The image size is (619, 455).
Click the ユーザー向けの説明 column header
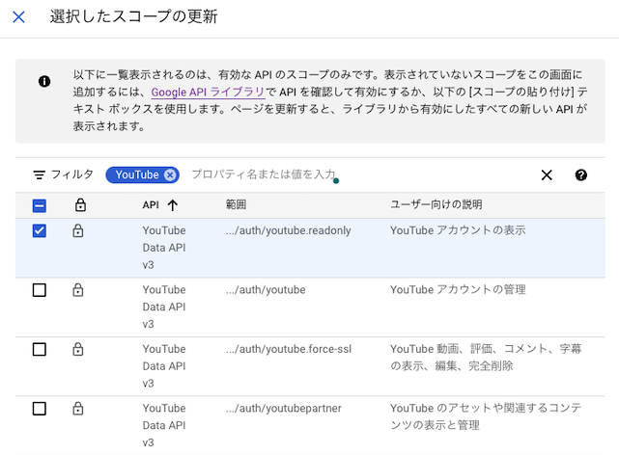click(x=436, y=204)
